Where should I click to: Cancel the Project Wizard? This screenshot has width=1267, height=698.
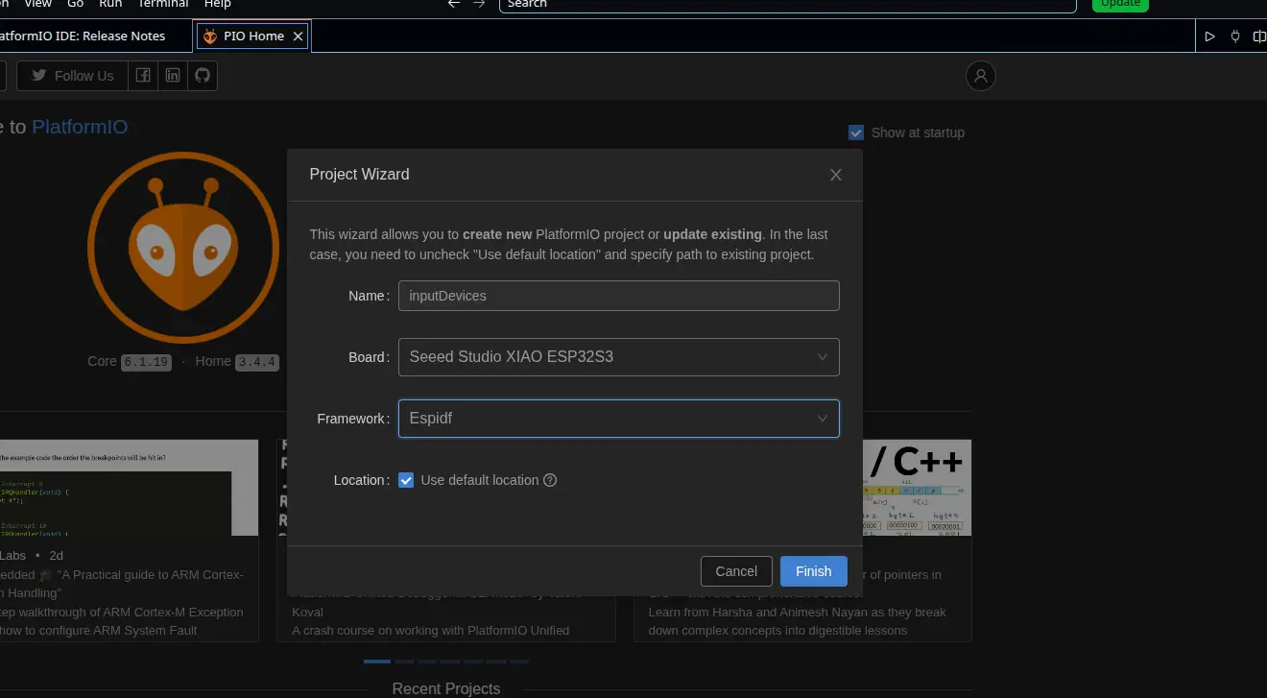736,571
